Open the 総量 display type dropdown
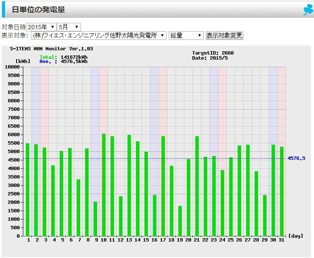The height and width of the screenshot is (258, 314). [186, 36]
